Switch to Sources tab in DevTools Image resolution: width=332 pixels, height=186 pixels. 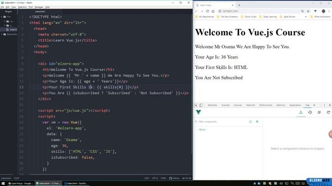[238, 105]
